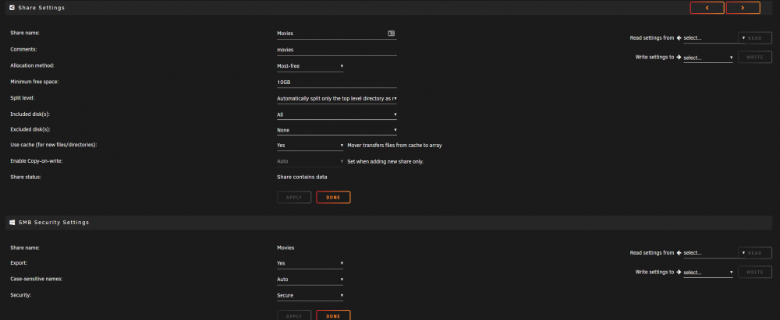
Task: Click READ button in Share Settings section
Action: coord(754,38)
